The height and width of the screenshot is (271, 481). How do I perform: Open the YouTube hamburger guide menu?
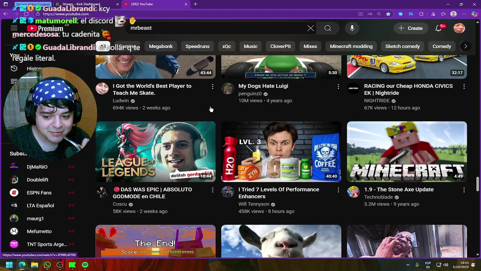pos(14,28)
